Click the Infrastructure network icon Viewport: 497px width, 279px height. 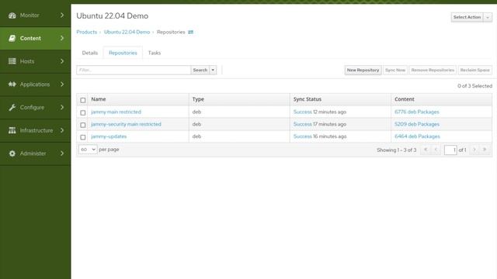12,130
